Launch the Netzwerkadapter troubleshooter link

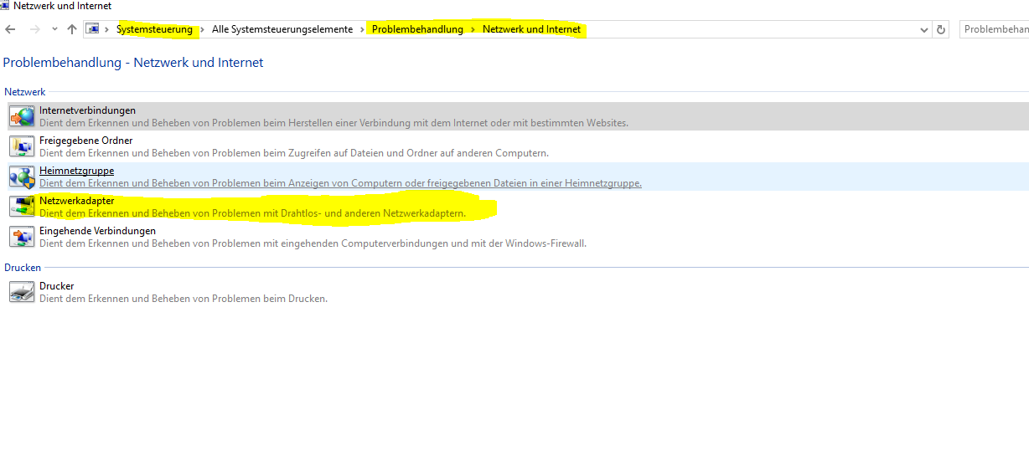pyautogui.click(x=76, y=201)
